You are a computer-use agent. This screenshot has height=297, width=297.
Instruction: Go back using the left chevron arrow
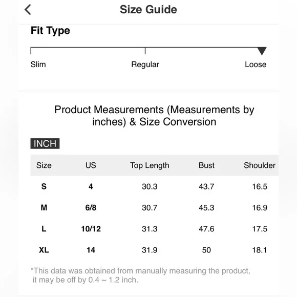click(28, 9)
